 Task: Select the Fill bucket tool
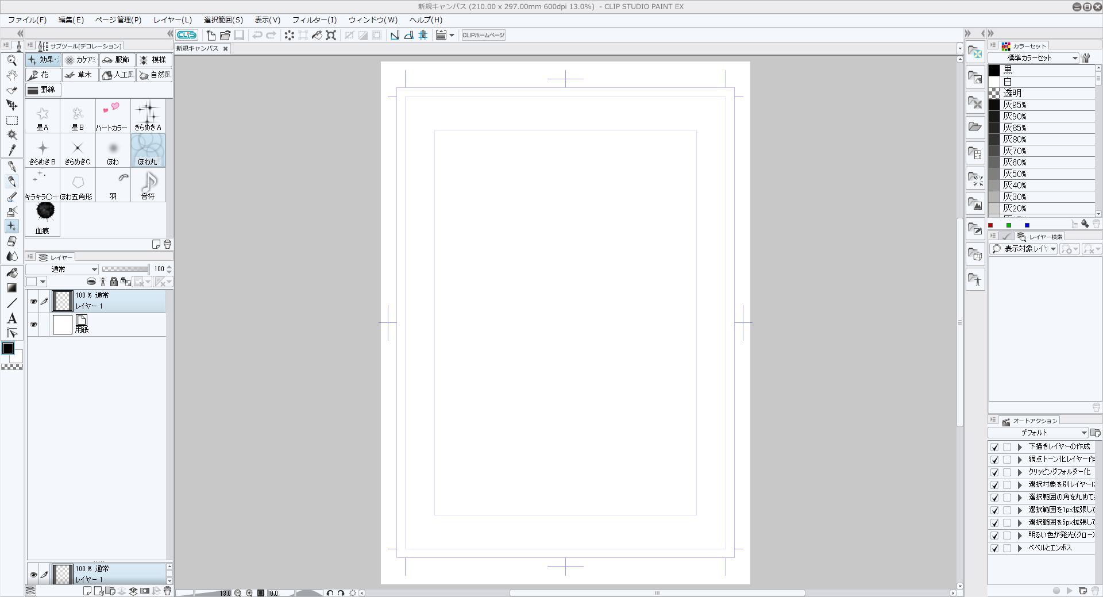11,273
